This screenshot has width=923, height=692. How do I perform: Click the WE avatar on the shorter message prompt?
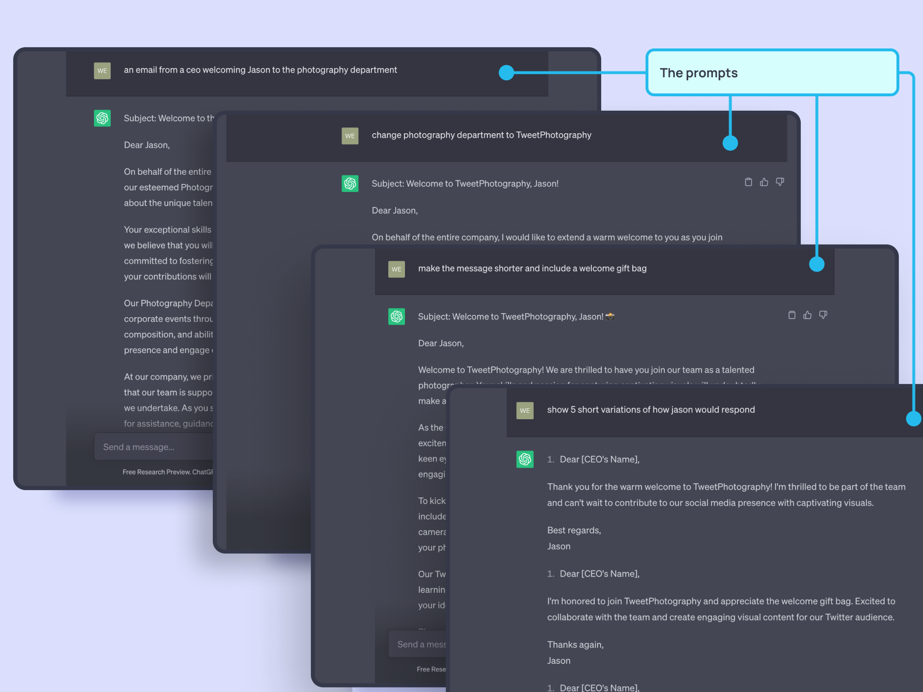[x=396, y=269]
